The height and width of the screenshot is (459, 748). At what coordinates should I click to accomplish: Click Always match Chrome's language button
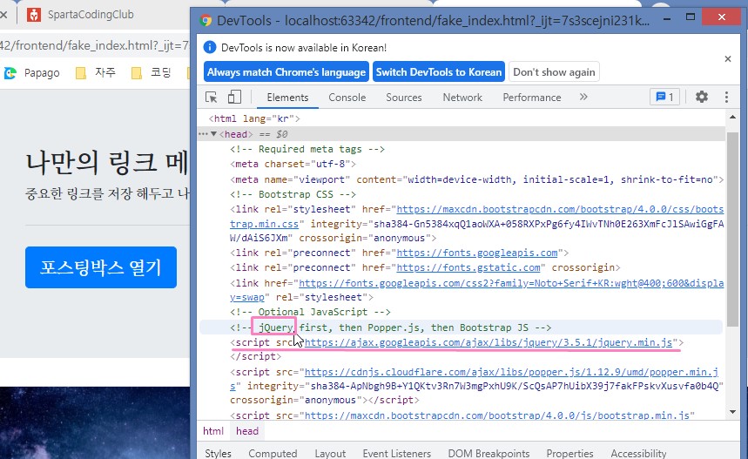coord(286,71)
